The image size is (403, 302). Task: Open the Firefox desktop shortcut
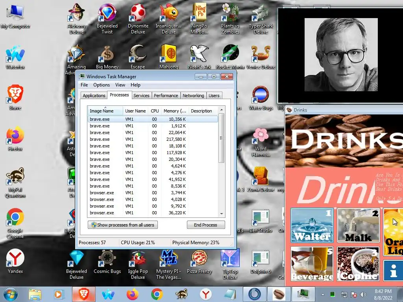[15, 139]
